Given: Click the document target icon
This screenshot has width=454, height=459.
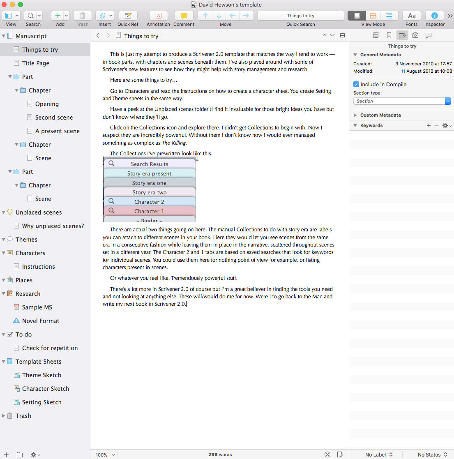Looking at the screenshot, I should (x=327, y=454).
